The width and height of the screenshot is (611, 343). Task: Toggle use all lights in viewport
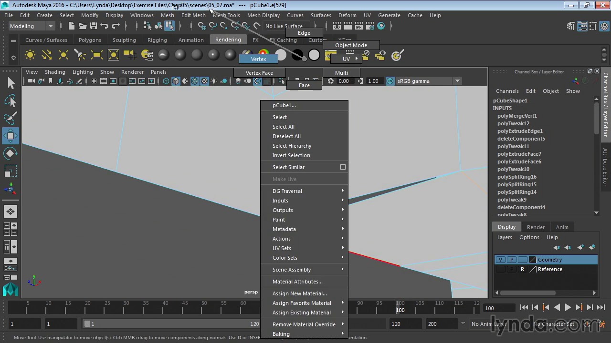(214, 81)
